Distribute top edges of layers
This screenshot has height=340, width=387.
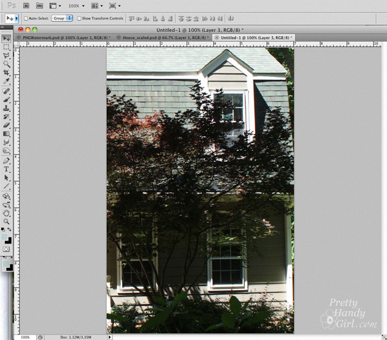point(181,18)
